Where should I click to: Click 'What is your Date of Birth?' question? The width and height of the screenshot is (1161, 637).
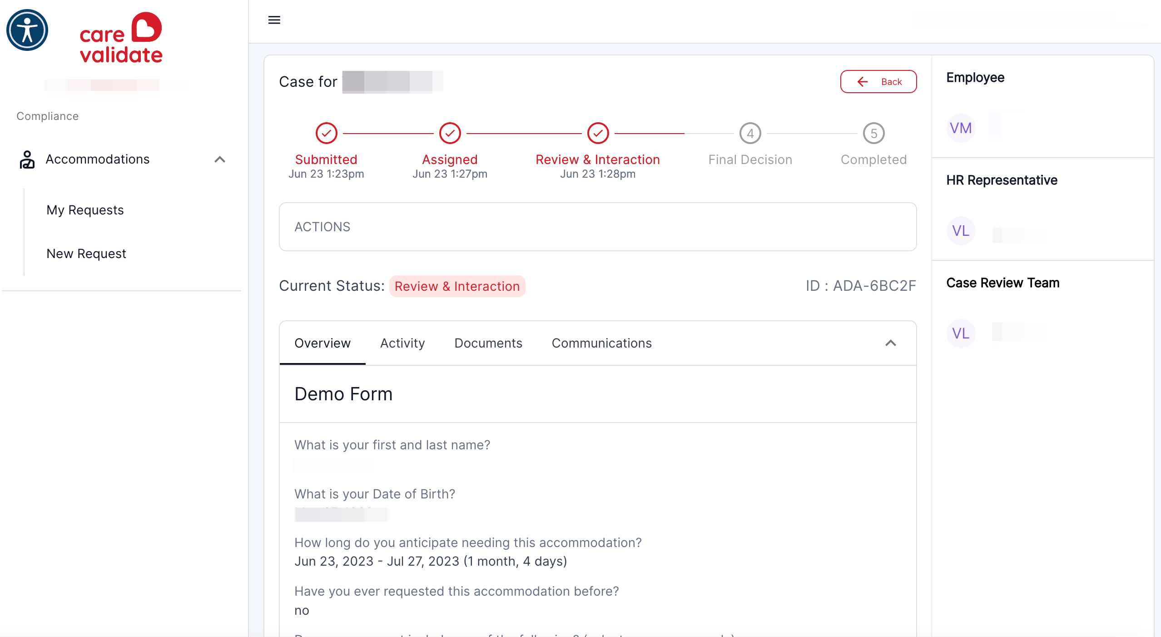coord(375,494)
